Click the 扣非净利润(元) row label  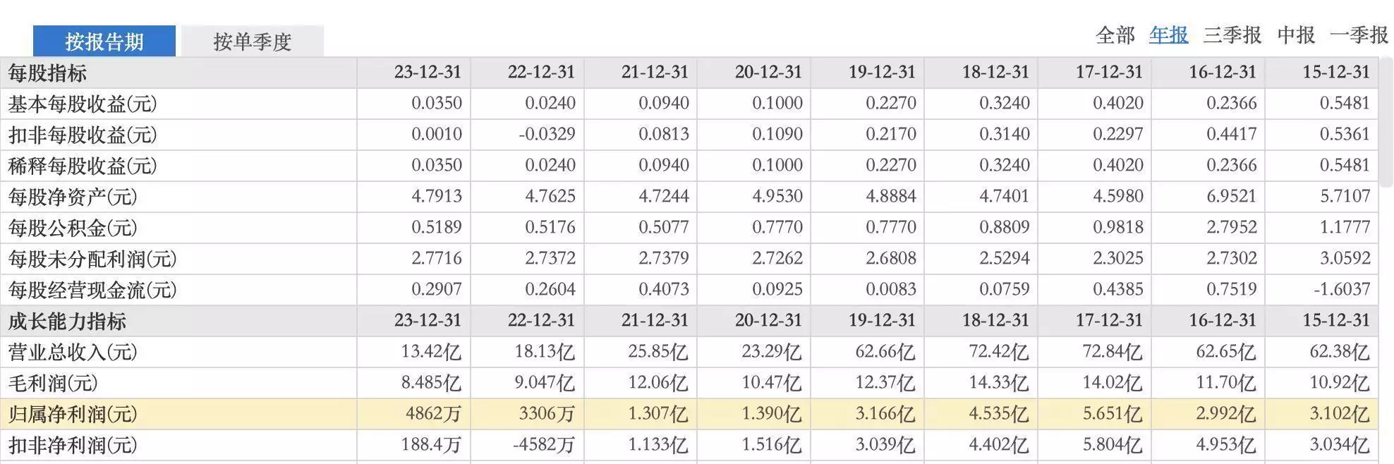pos(73,445)
